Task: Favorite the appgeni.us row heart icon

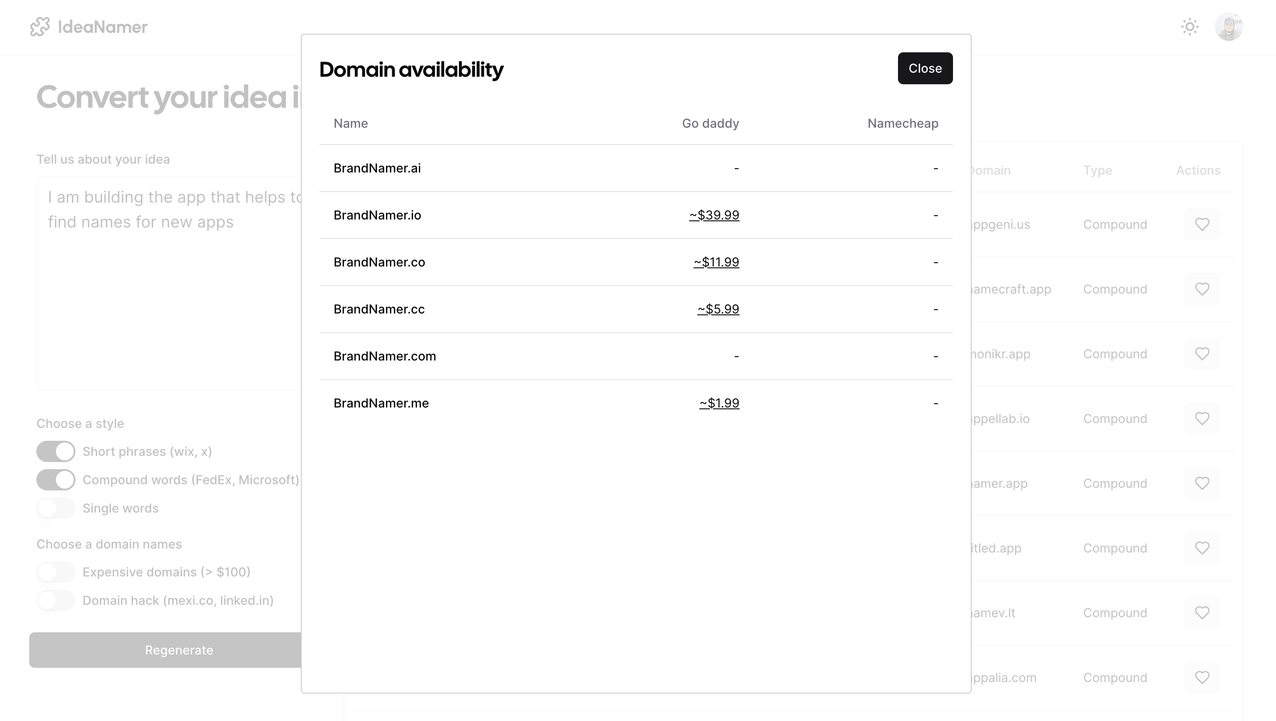Action: [1202, 224]
